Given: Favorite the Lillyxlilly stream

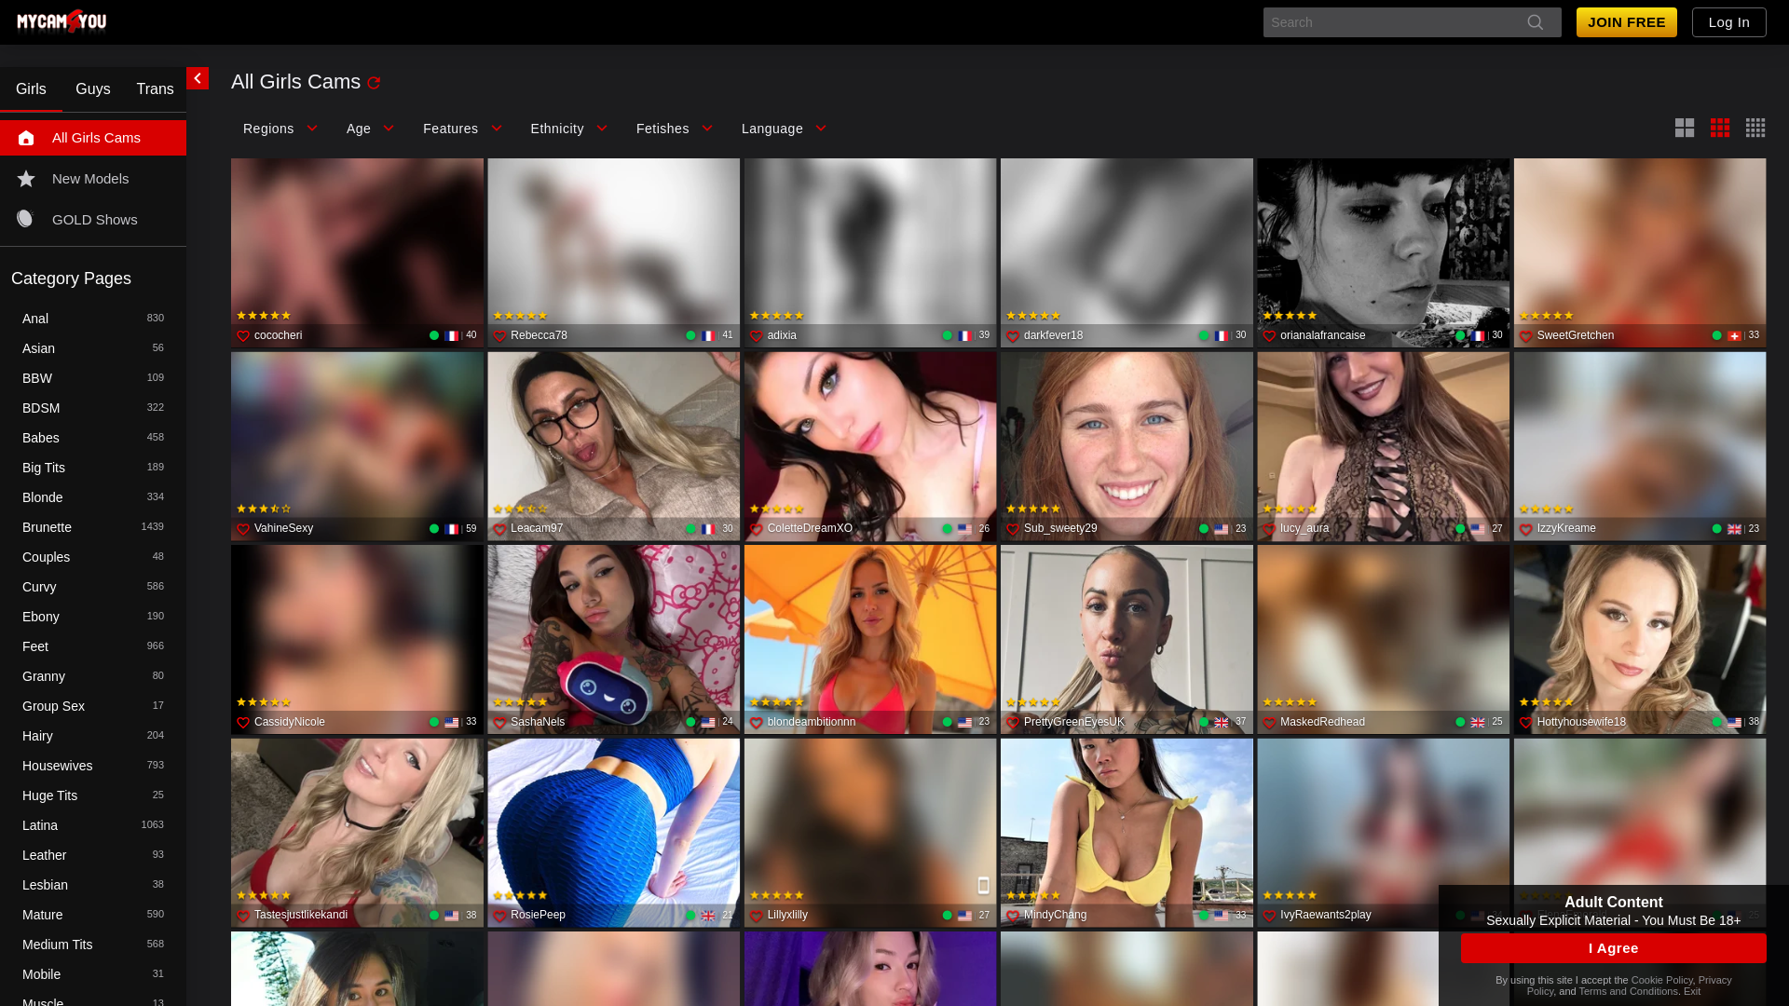Looking at the screenshot, I should pyautogui.click(x=756, y=915).
